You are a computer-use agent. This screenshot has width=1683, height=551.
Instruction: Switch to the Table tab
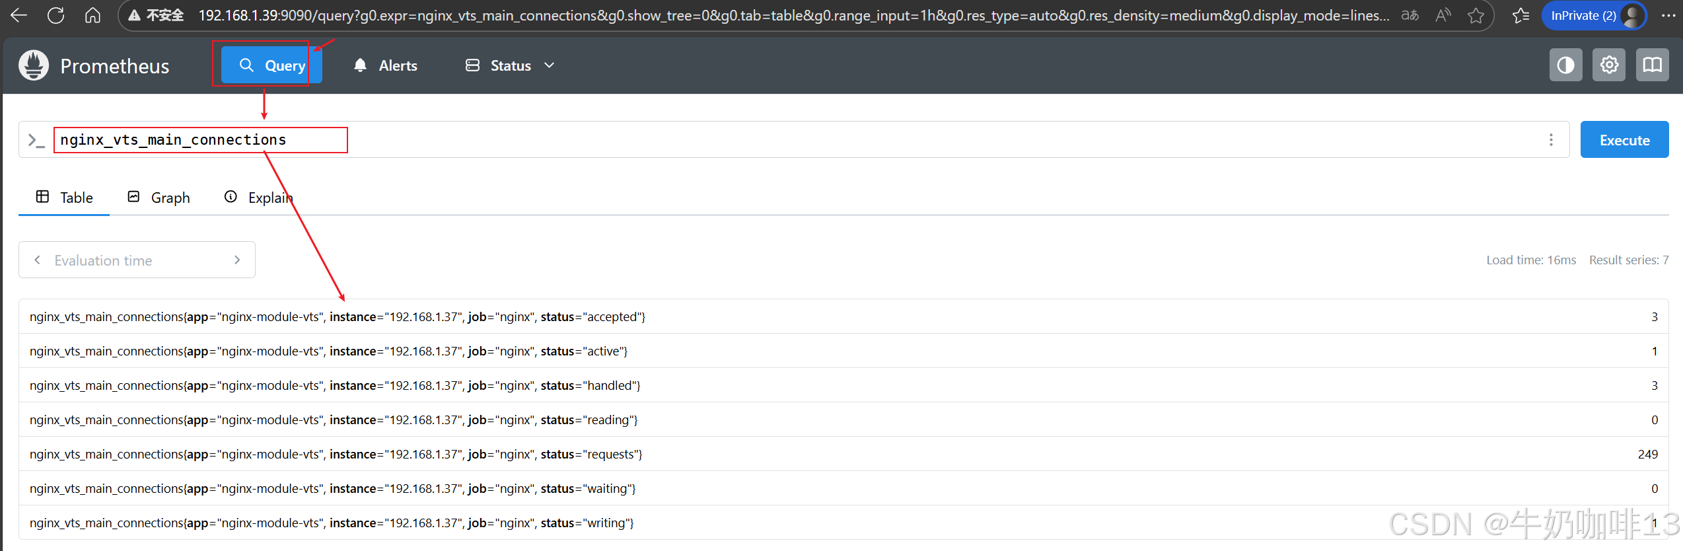[64, 198]
